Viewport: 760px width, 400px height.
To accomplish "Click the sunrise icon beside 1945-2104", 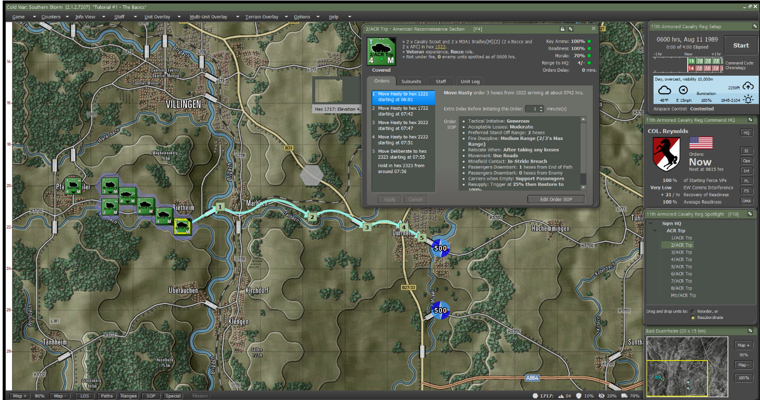I will (x=748, y=99).
